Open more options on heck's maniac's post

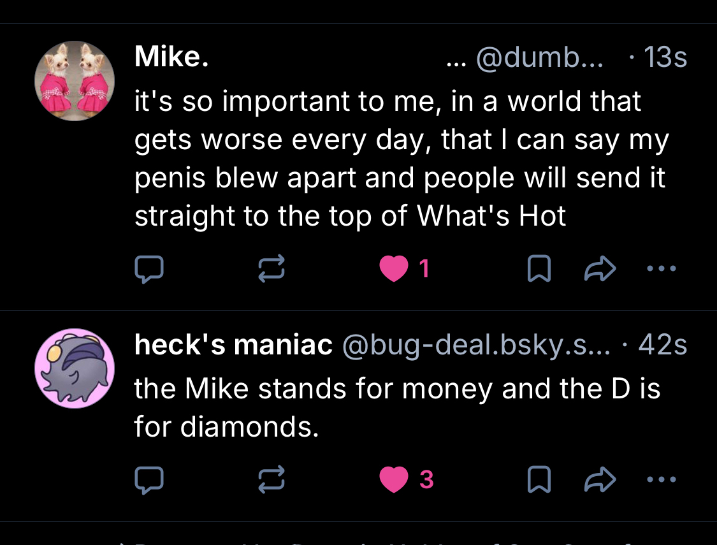(x=660, y=479)
